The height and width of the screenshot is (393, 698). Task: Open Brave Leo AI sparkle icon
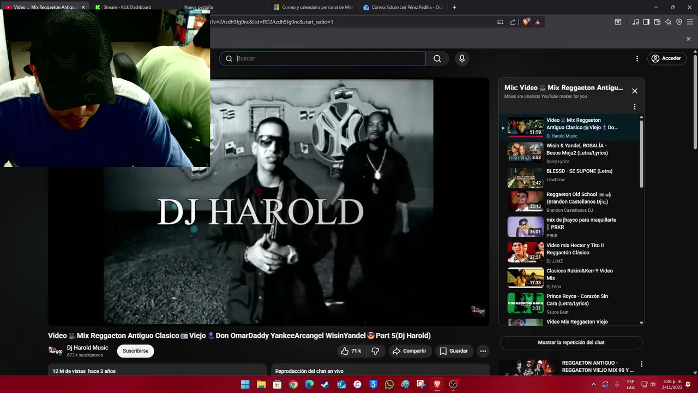point(668,22)
